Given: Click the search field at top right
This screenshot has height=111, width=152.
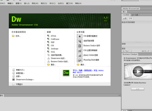Looking at the screenshot, I should 130,0.
